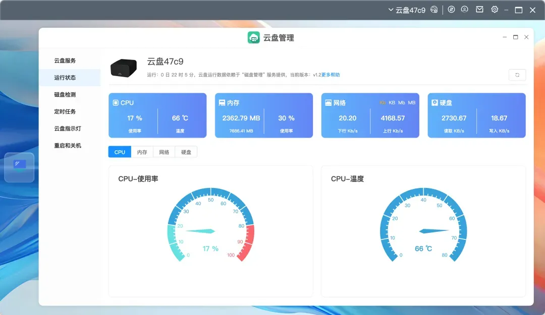The height and width of the screenshot is (315, 545).
Task: Switch to the 网络 chart tab
Action: [164, 152]
